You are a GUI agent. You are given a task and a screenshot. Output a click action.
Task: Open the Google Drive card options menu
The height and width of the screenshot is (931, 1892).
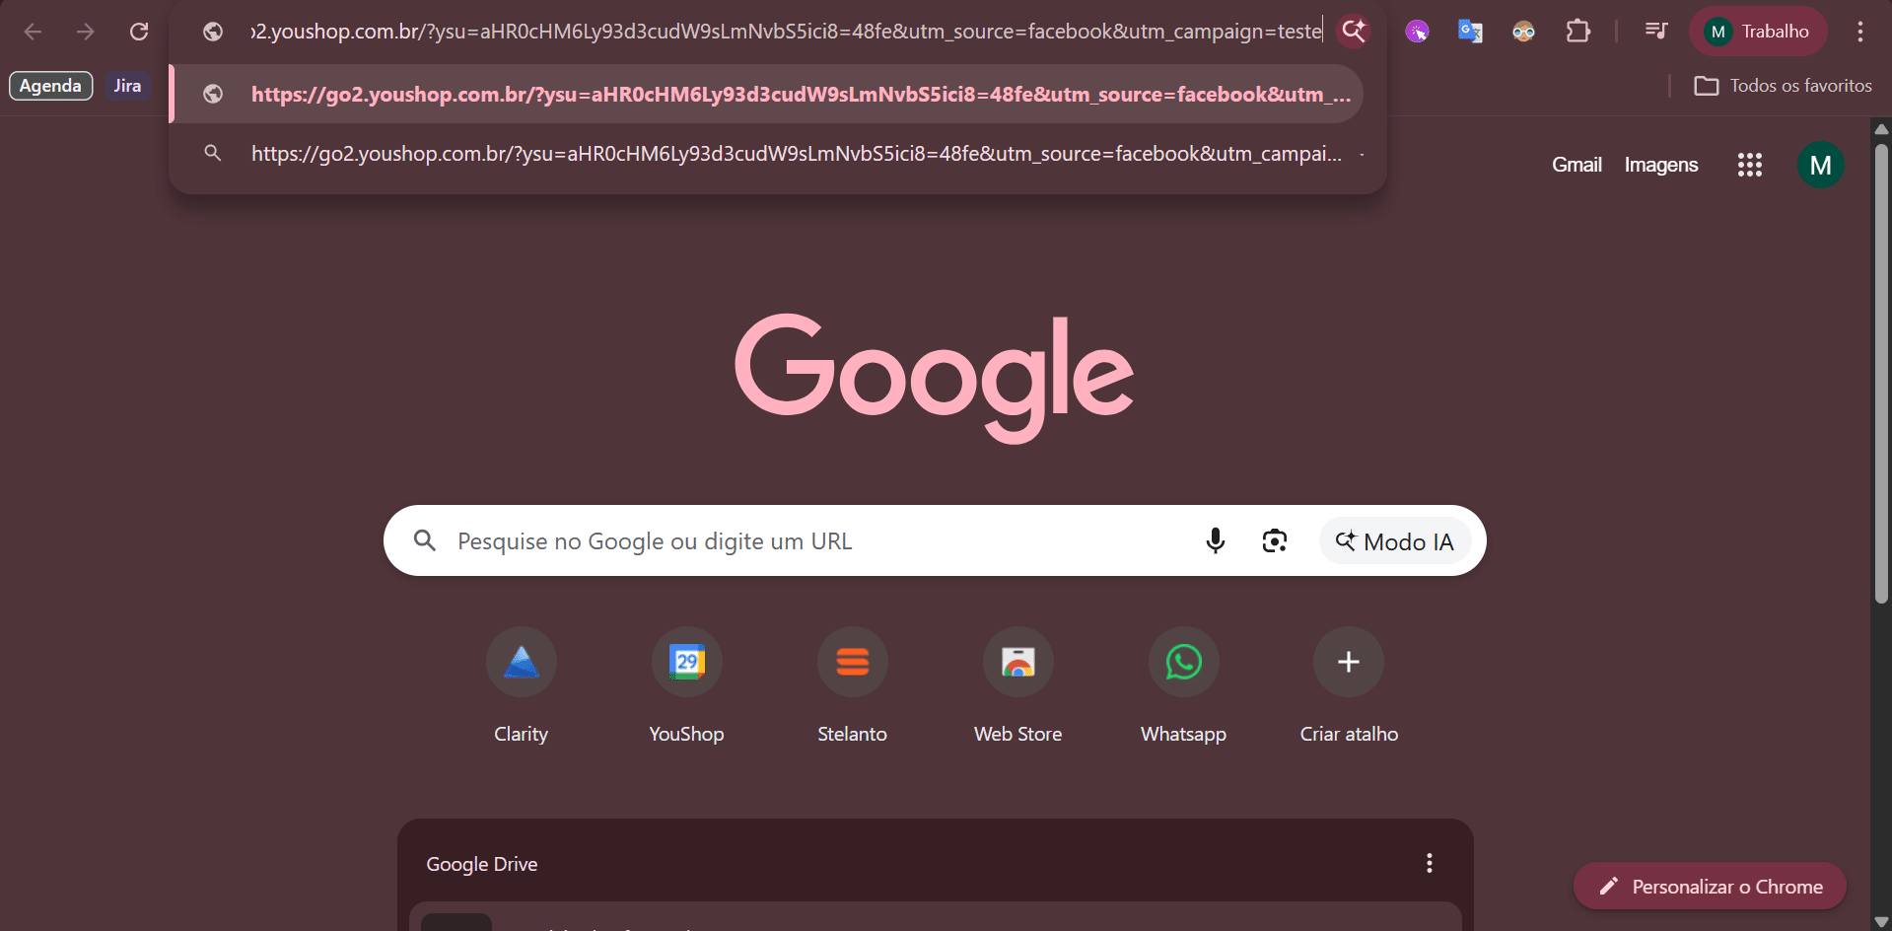1430,864
